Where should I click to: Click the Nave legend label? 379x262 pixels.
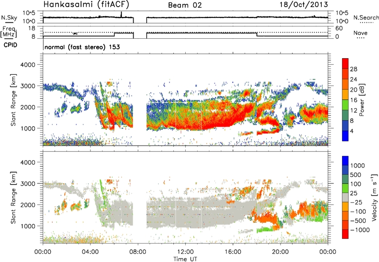[x=361, y=33]
